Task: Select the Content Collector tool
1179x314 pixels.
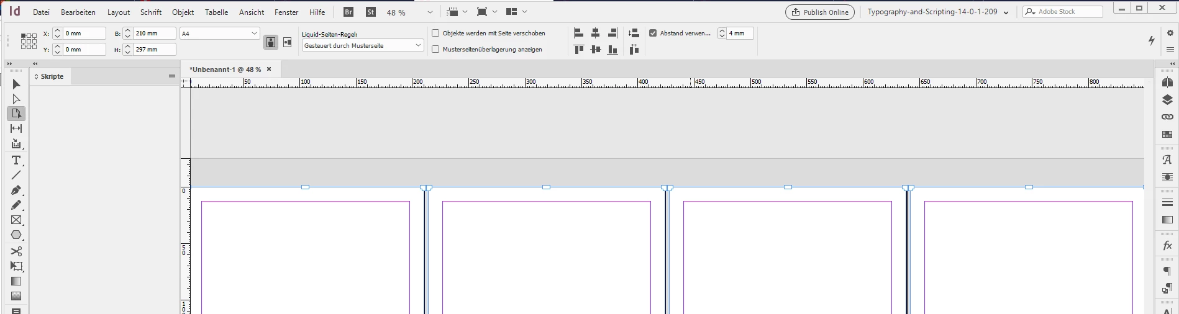Action: (17, 144)
